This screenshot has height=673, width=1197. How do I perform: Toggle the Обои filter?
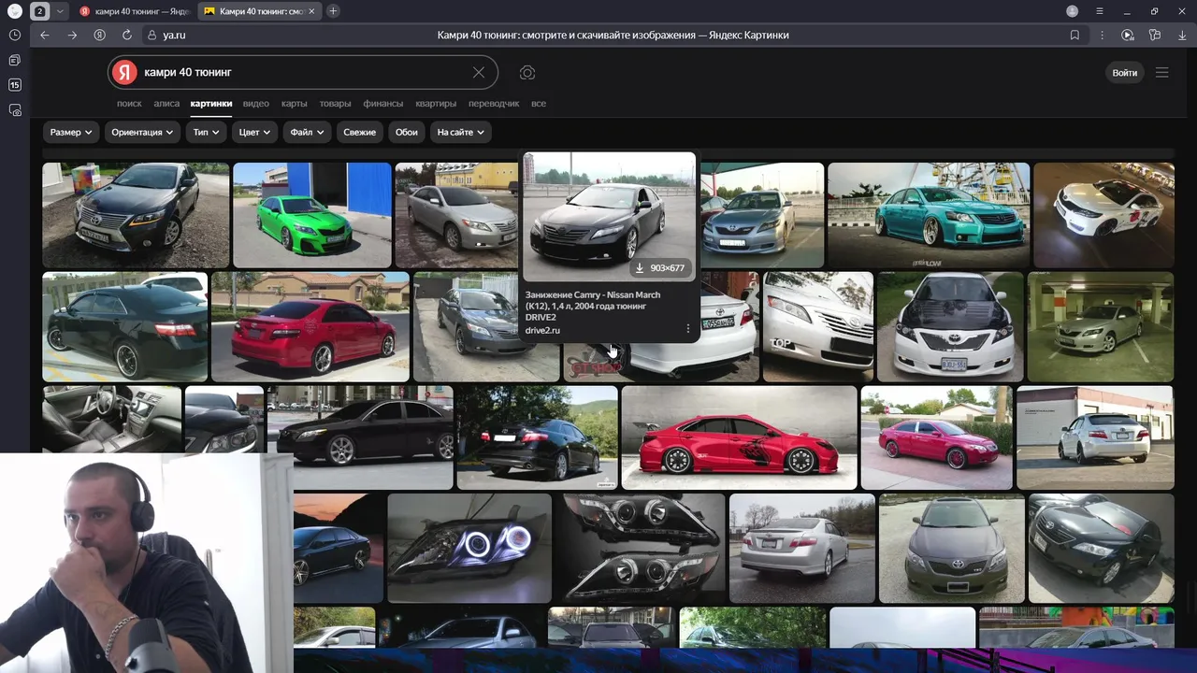406,132
